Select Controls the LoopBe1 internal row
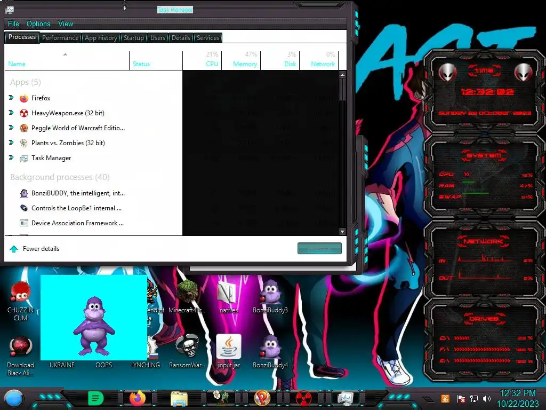Viewport: 546px width, 410px height. pyautogui.click(x=171, y=208)
